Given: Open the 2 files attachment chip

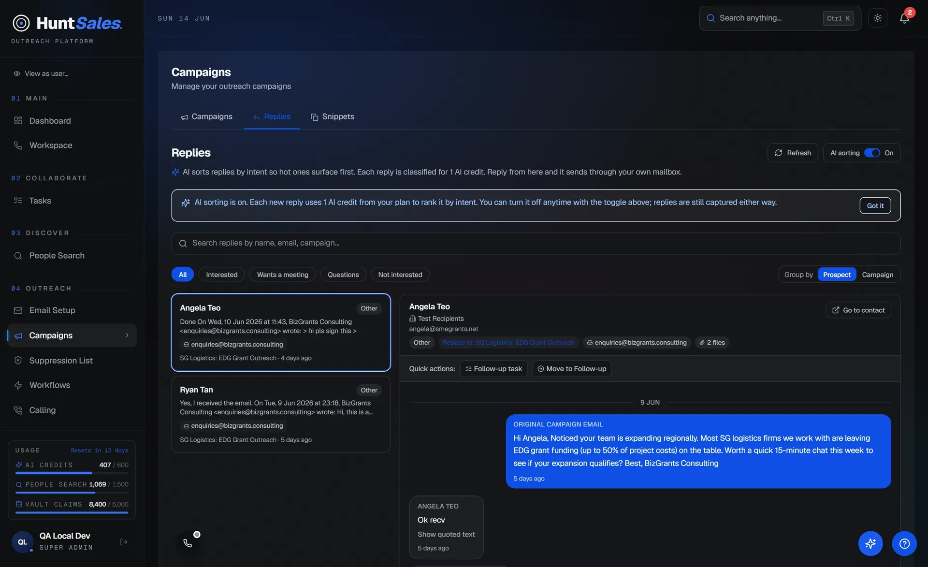Looking at the screenshot, I should pyautogui.click(x=712, y=343).
